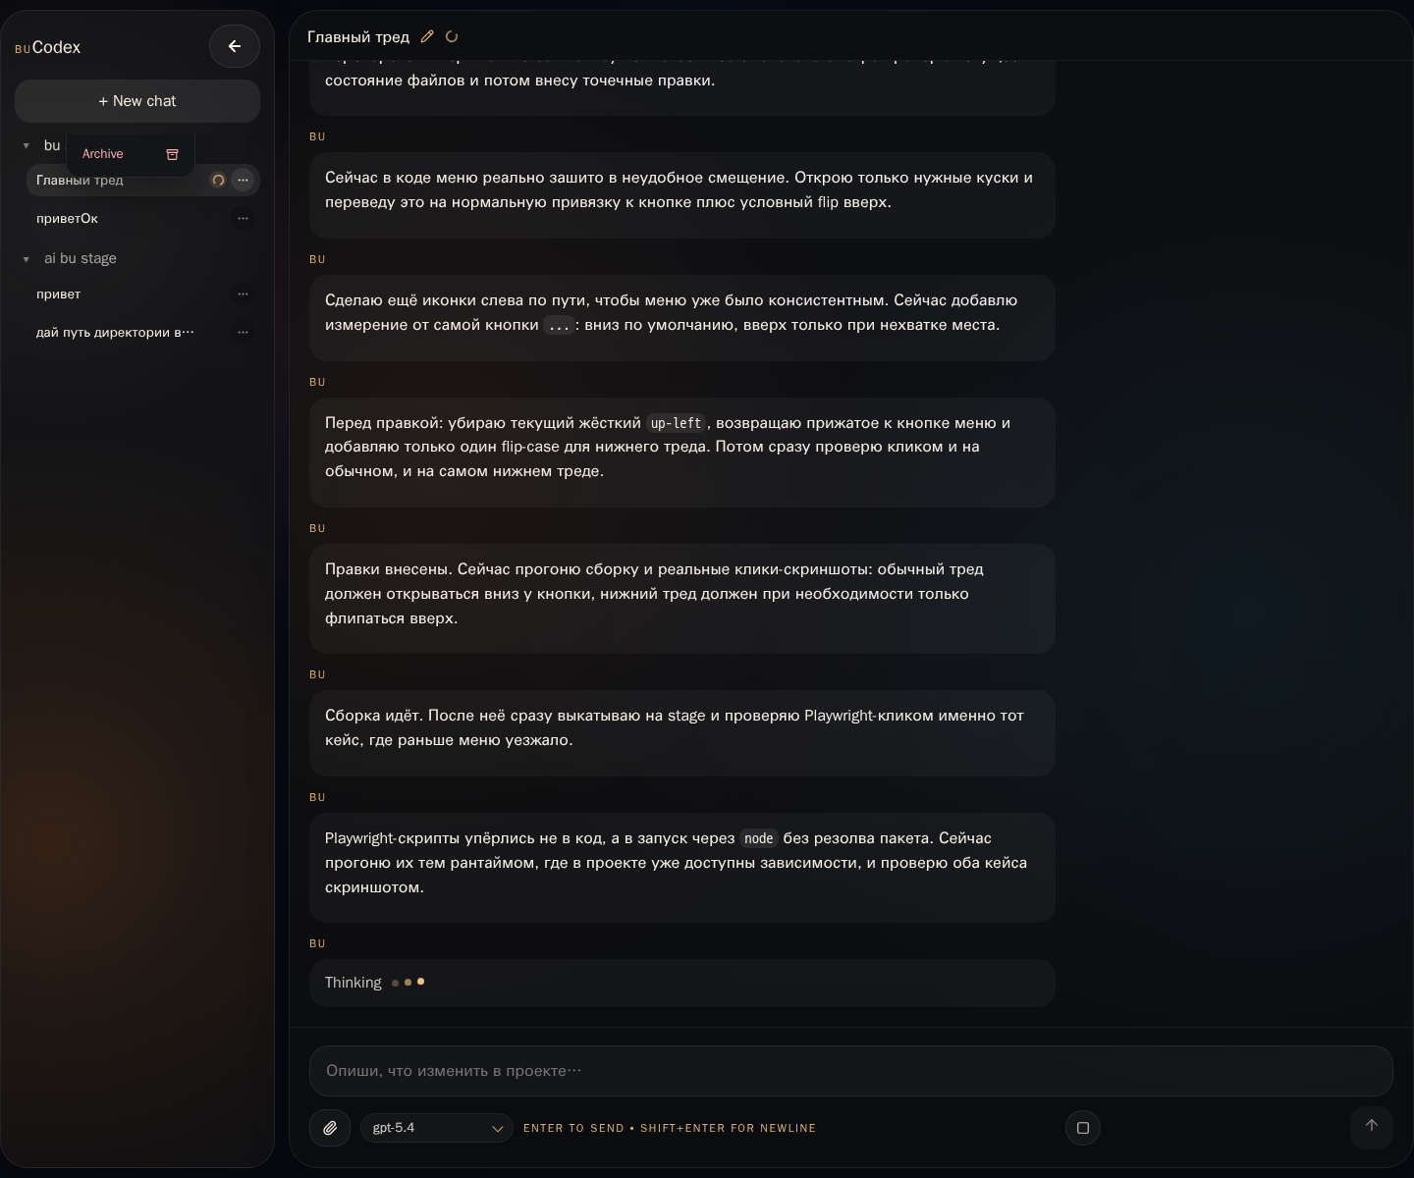The width and height of the screenshot is (1414, 1178).
Task: Select the "дай путь директории в…" thread
Action: pyautogui.click(x=115, y=333)
